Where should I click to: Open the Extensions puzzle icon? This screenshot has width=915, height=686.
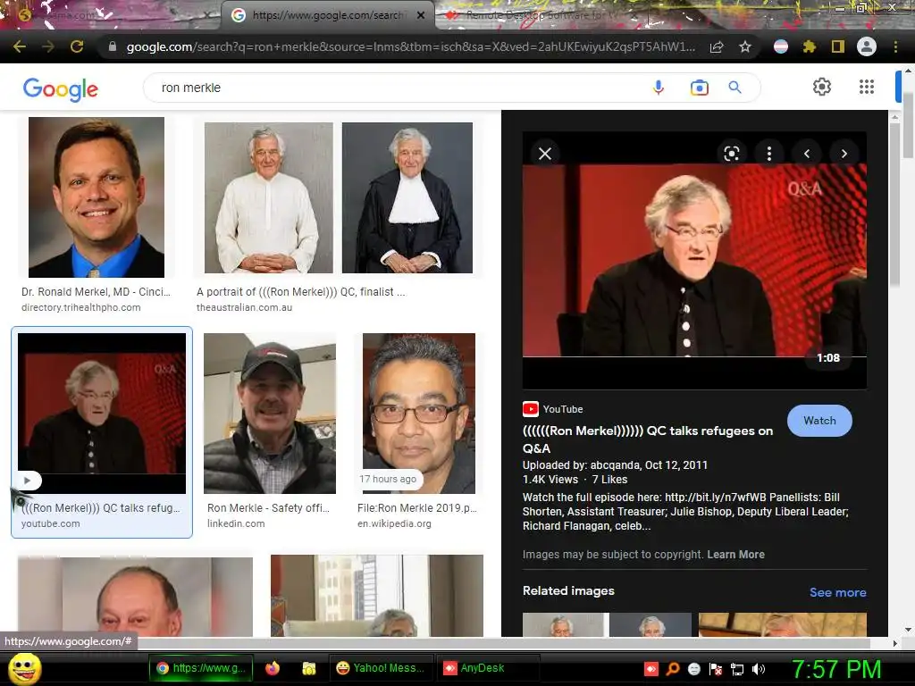pos(810,46)
